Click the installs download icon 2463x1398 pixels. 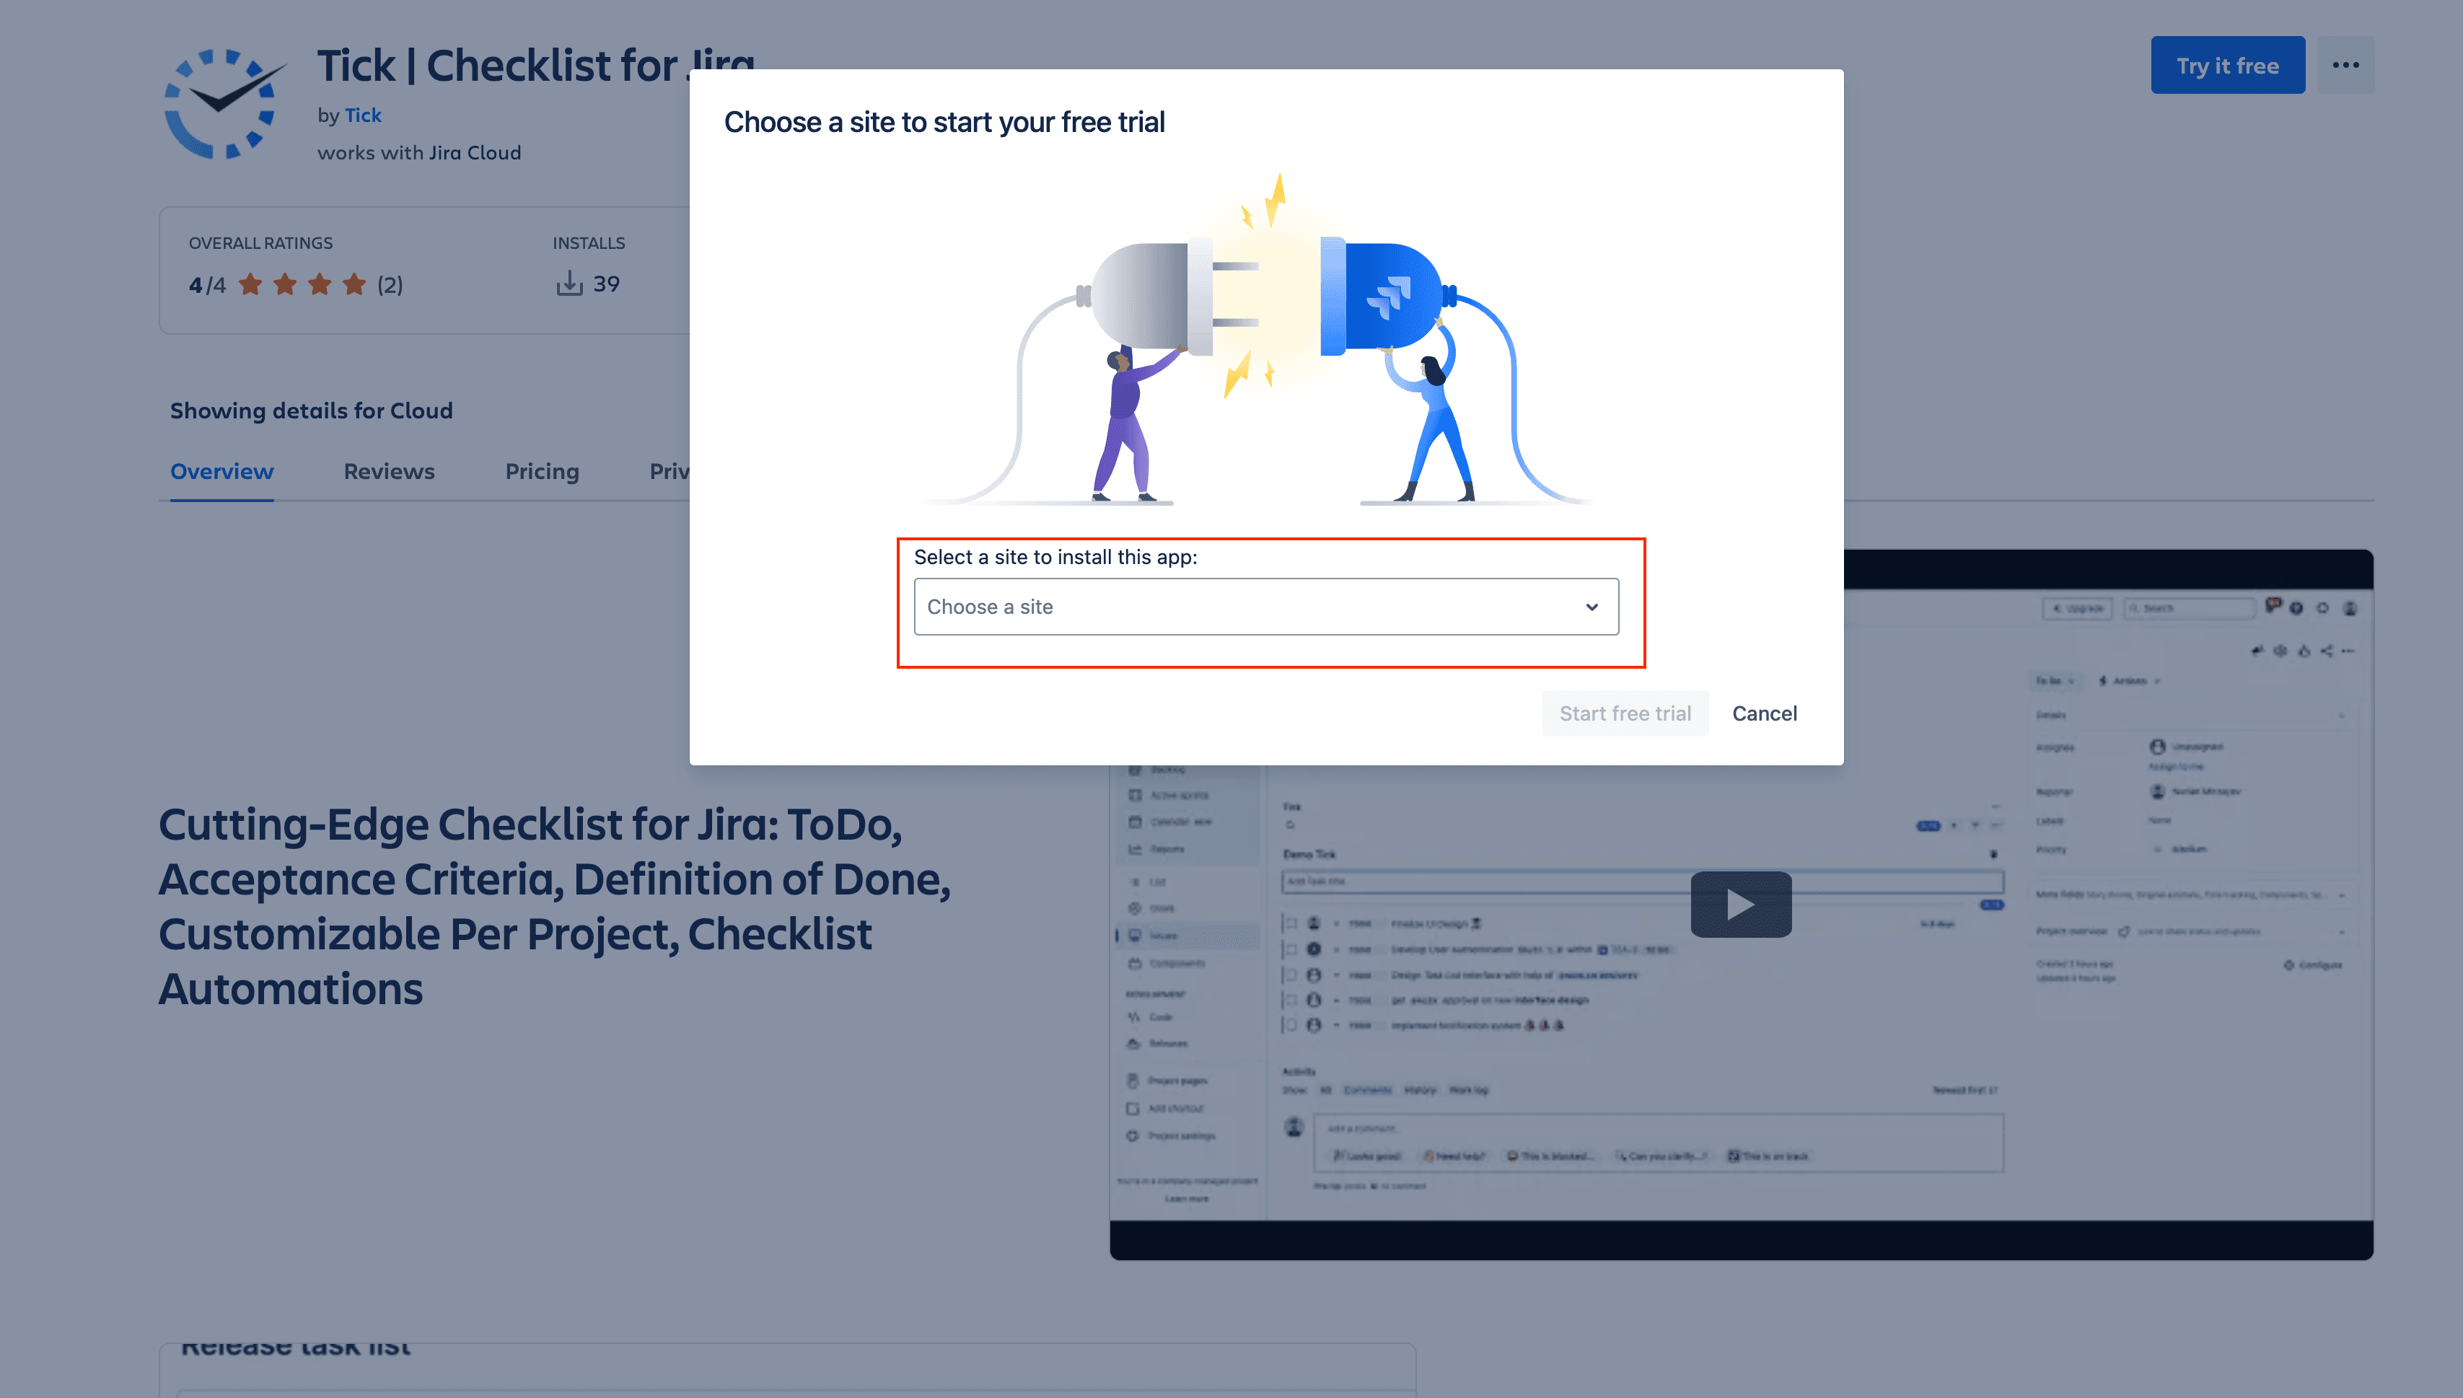pos(569,283)
